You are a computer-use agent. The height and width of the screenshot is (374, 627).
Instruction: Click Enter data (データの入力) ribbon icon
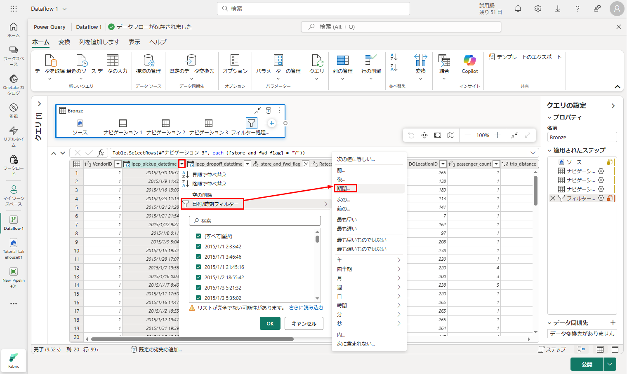tap(112, 64)
